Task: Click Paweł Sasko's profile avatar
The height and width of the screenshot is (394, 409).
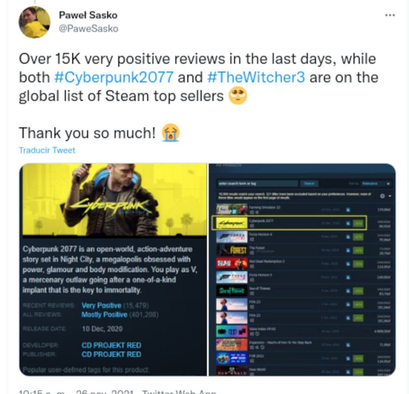Action: coord(35,22)
